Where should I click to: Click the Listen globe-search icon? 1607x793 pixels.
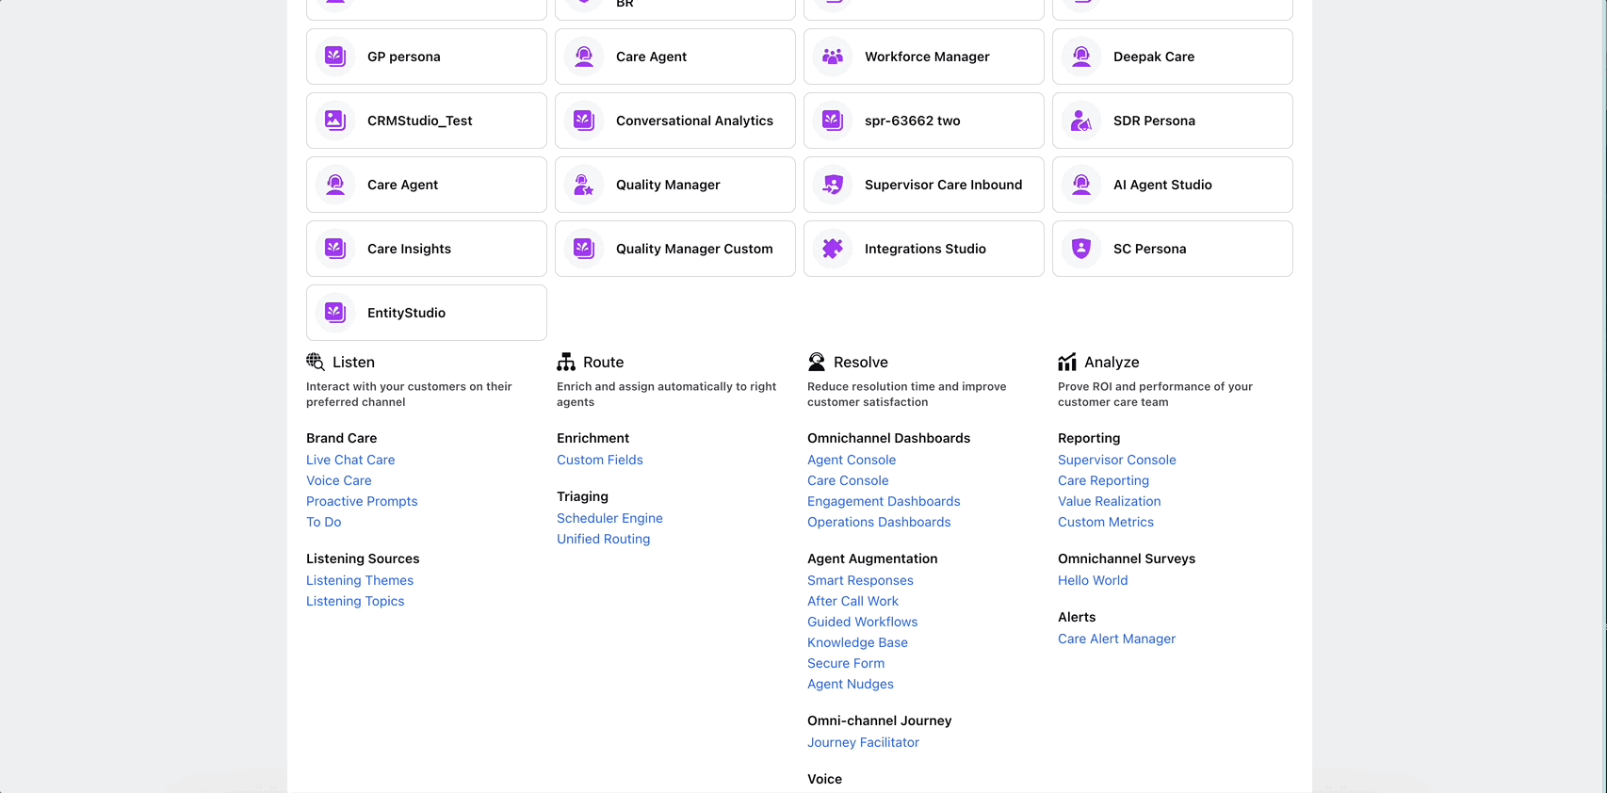(316, 362)
